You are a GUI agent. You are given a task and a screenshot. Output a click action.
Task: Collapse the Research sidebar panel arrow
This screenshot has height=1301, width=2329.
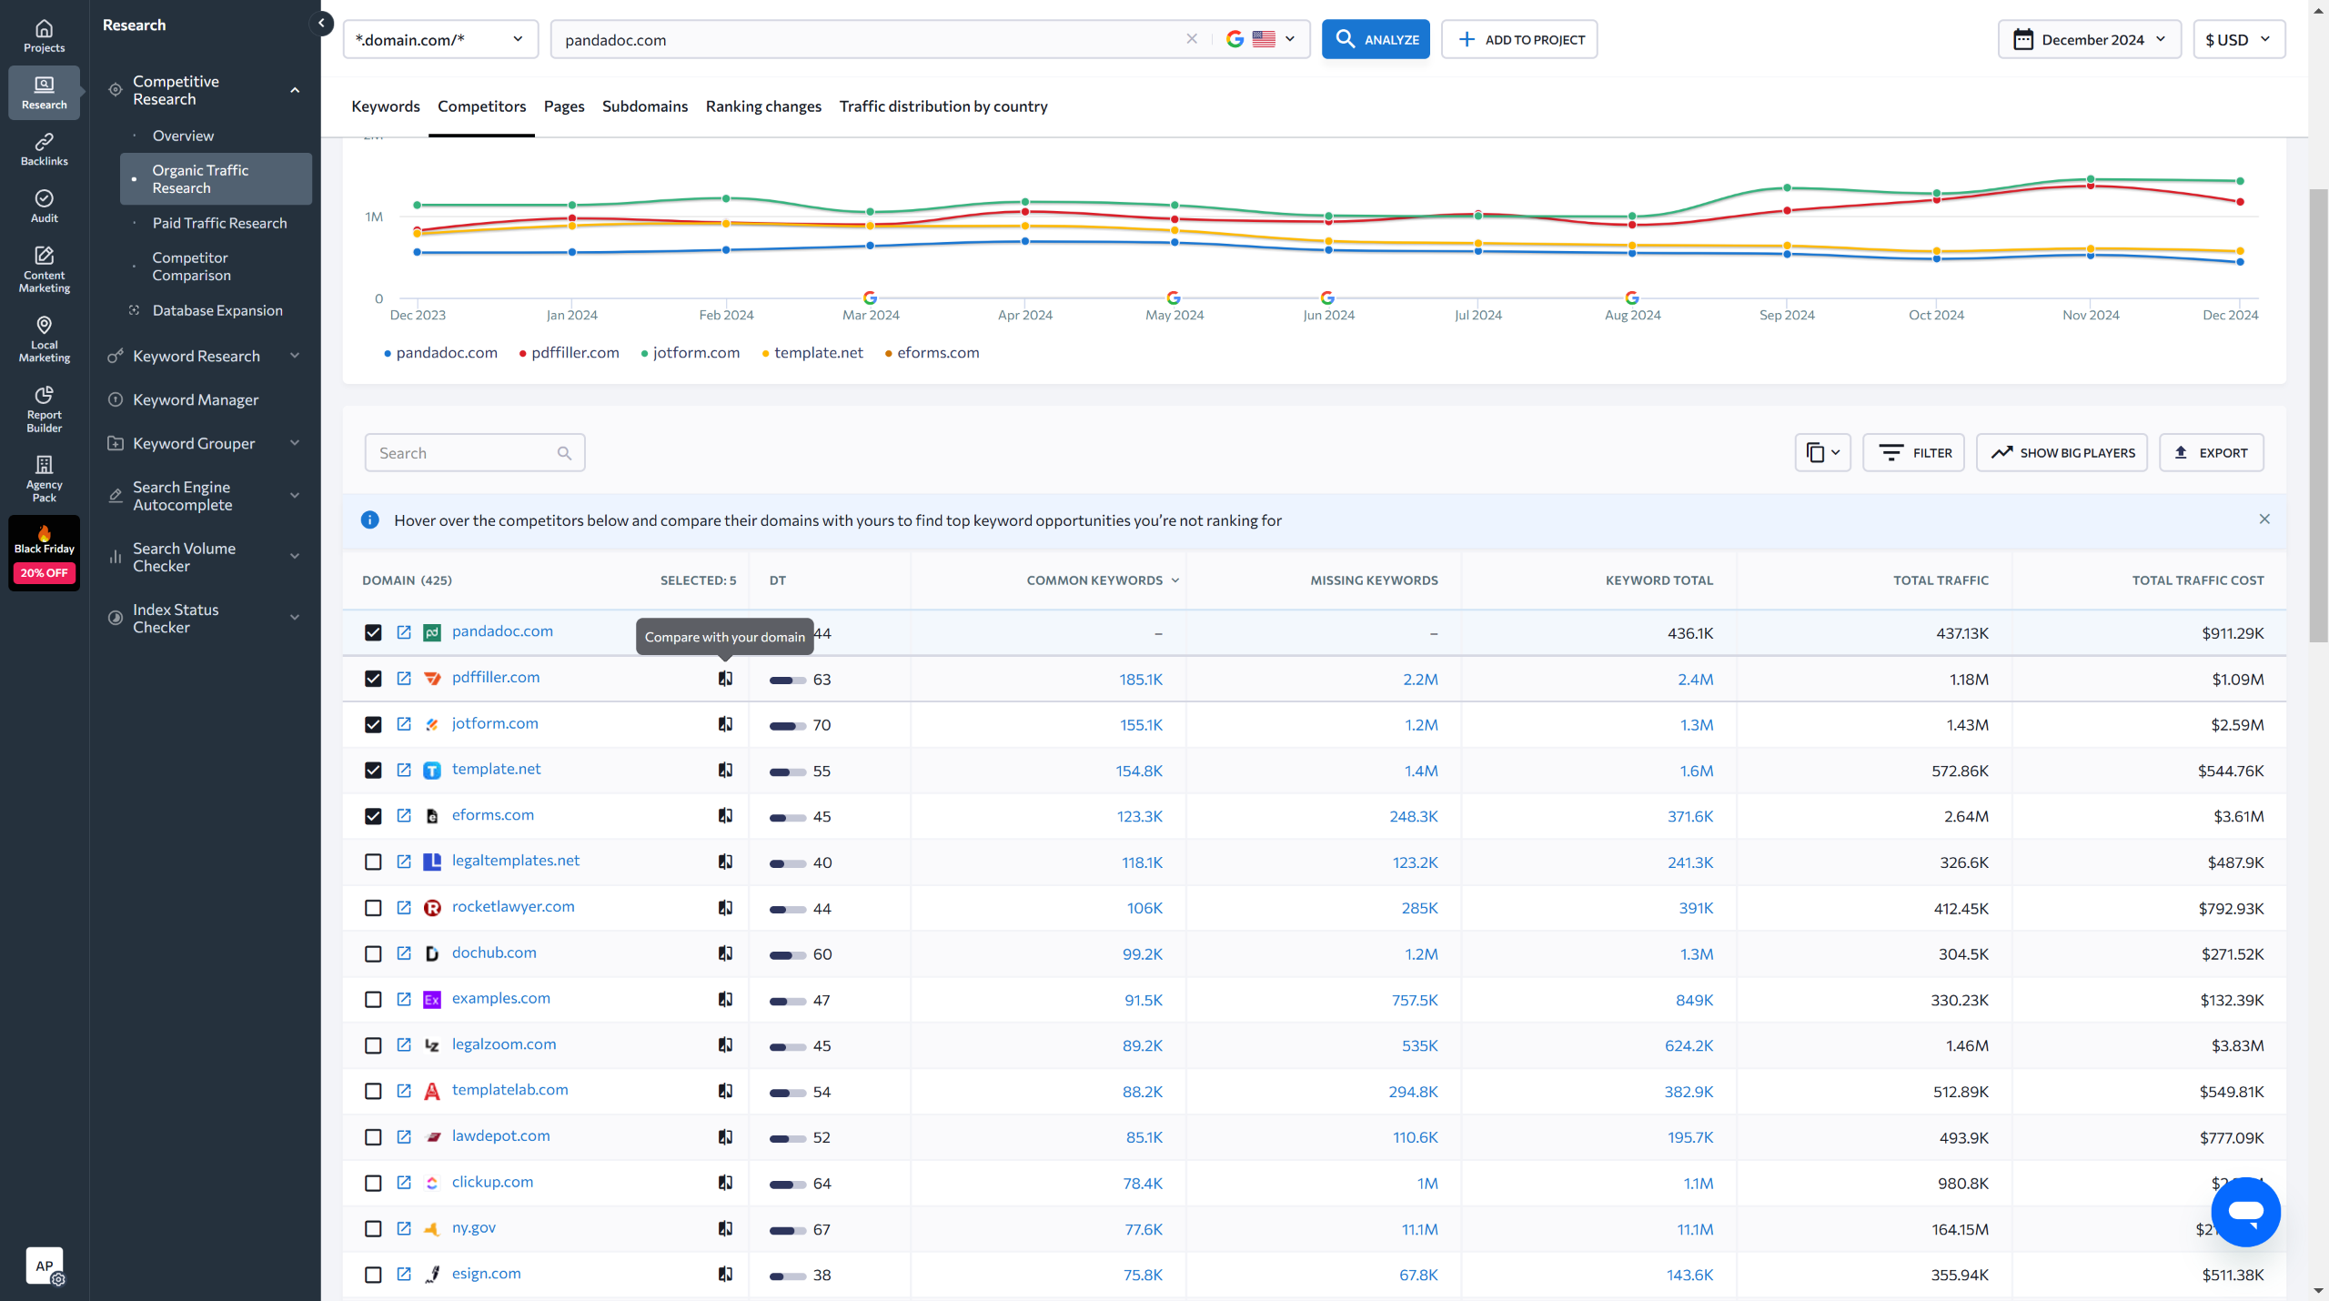[x=321, y=24]
